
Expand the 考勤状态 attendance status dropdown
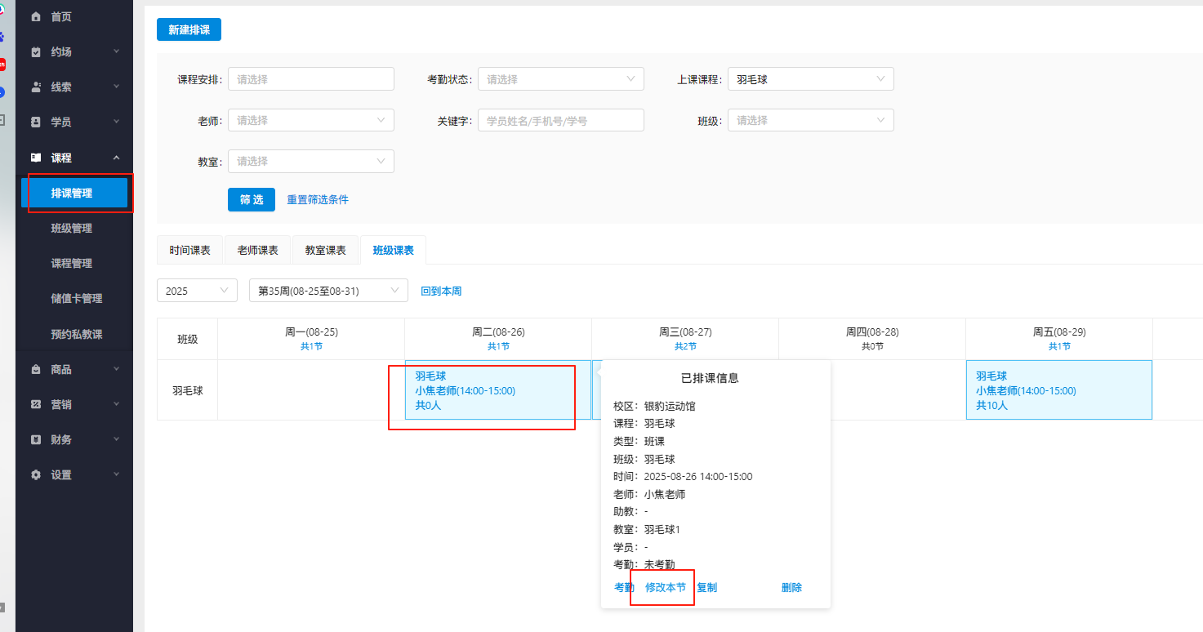pyautogui.click(x=560, y=78)
